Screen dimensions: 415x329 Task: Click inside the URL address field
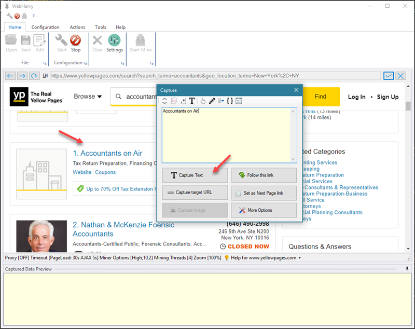coord(208,76)
